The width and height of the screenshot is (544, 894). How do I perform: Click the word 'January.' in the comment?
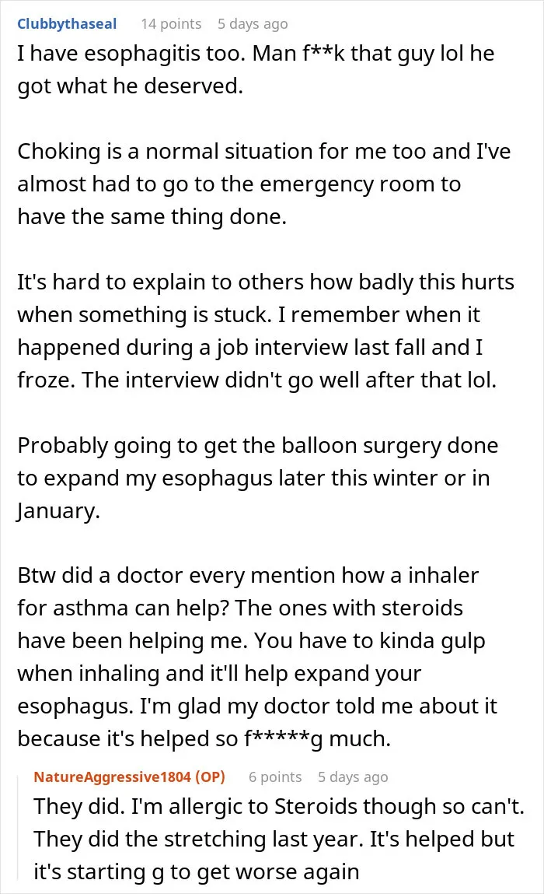click(x=58, y=511)
